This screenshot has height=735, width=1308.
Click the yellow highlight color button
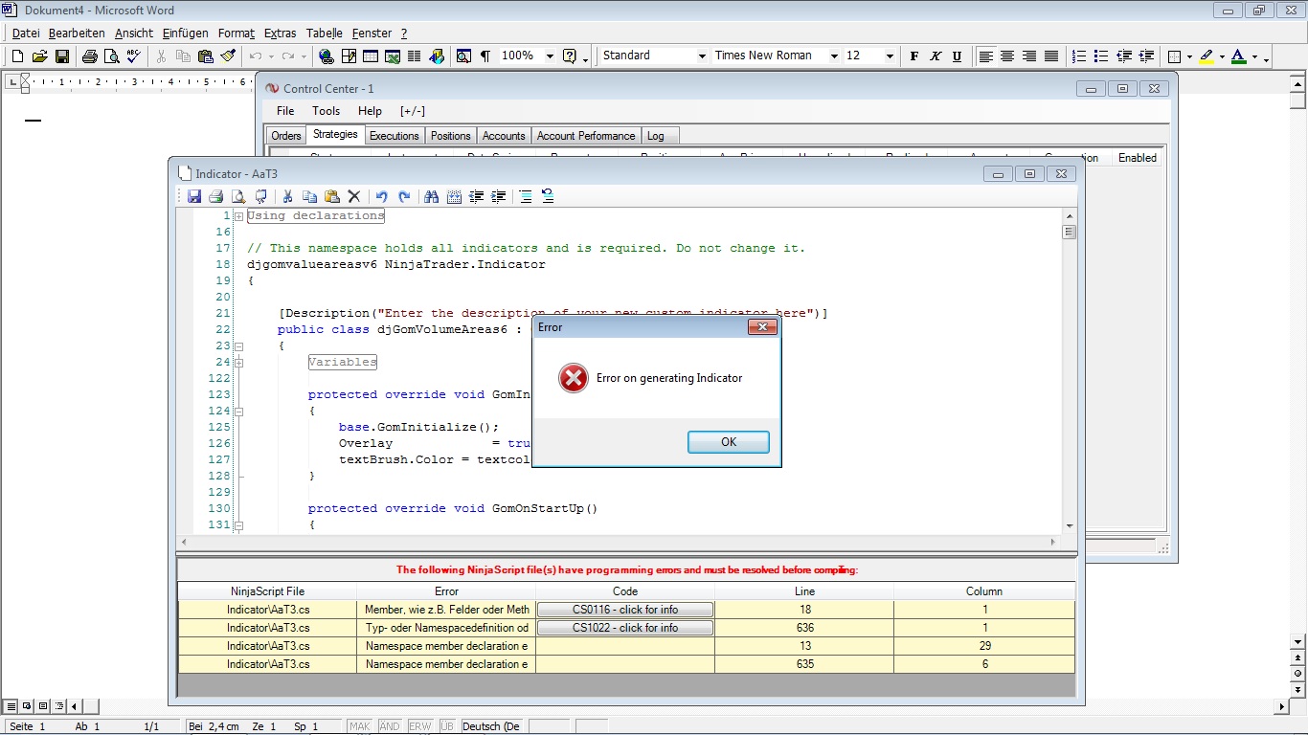click(x=1207, y=56)
